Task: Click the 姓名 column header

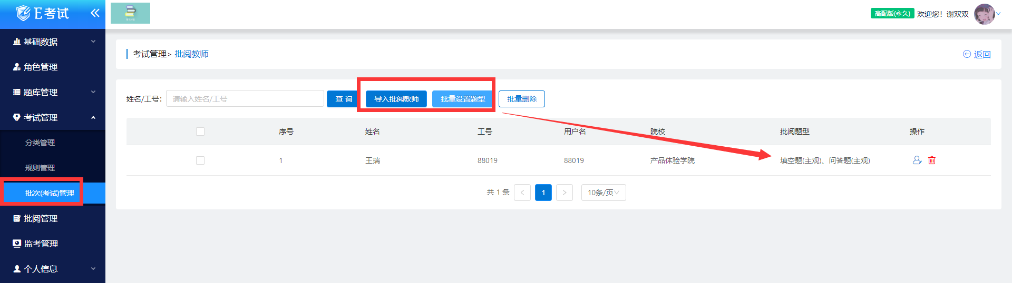Action: (373, 132)
